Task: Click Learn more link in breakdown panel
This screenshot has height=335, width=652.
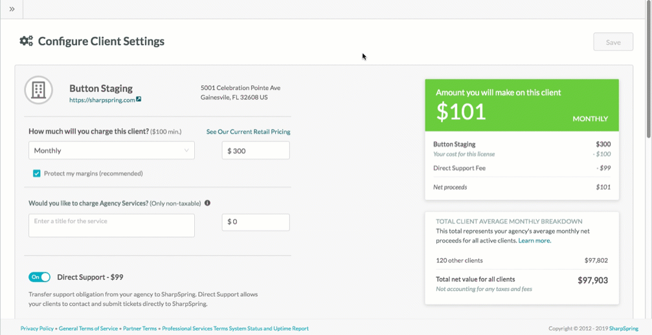Action: 534,241
